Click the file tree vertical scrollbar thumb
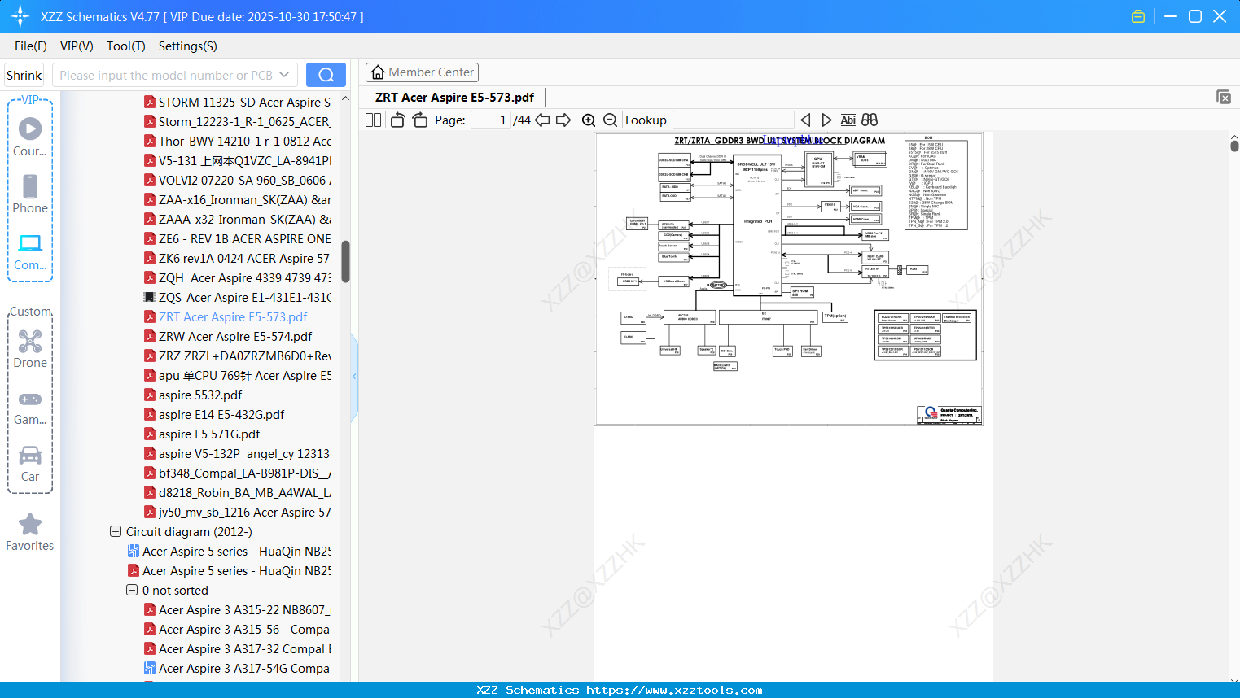Image resolution: width=1240 pixels, height=698 pixels. point(345,261)
